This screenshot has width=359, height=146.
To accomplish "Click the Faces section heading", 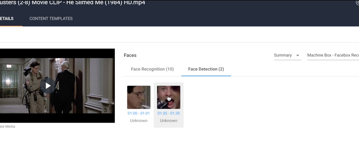I will 130,55.
